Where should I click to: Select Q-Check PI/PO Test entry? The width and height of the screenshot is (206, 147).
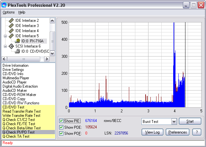28,132
